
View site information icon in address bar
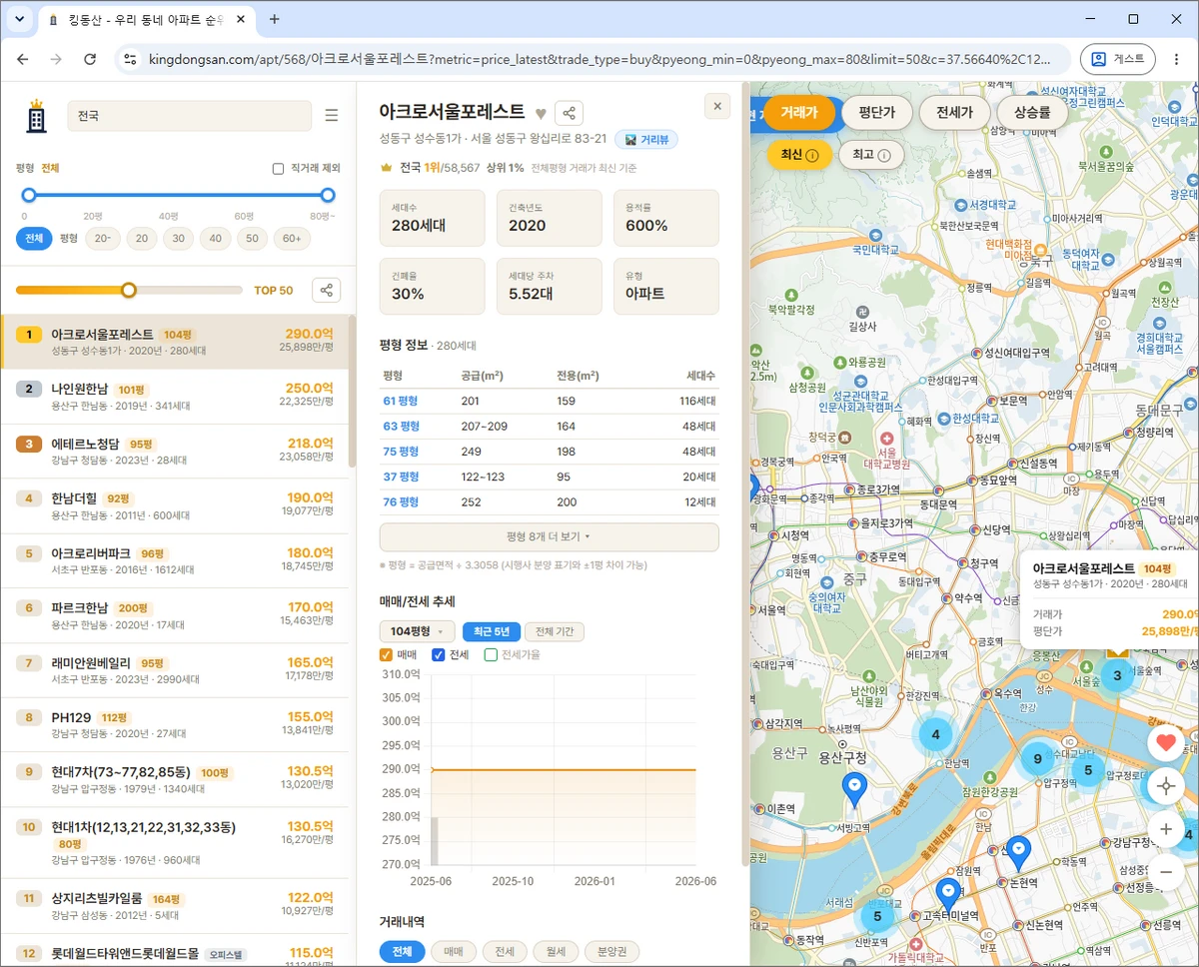click(129, 59)
